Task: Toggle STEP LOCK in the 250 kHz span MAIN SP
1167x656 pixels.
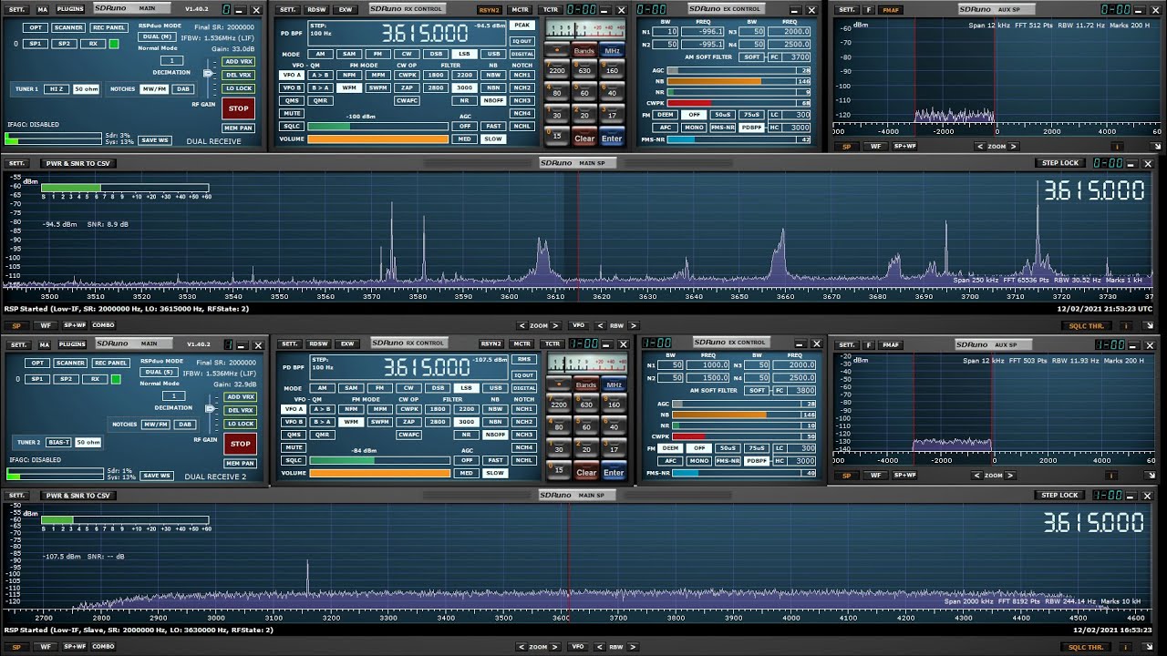Action: tap(1060, 163)
